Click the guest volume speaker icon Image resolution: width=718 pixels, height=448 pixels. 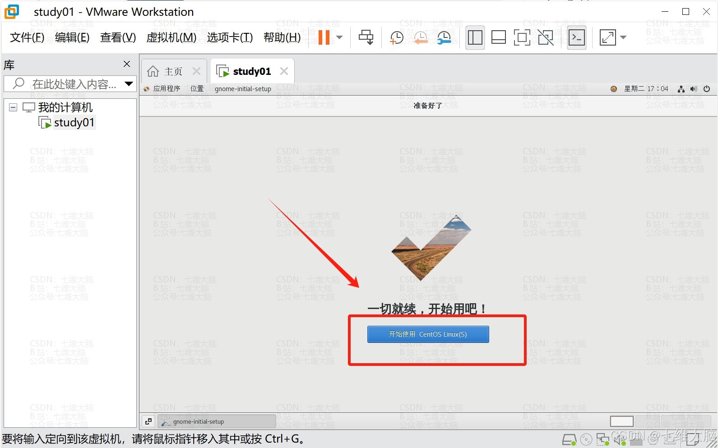(x=694, y=89)
